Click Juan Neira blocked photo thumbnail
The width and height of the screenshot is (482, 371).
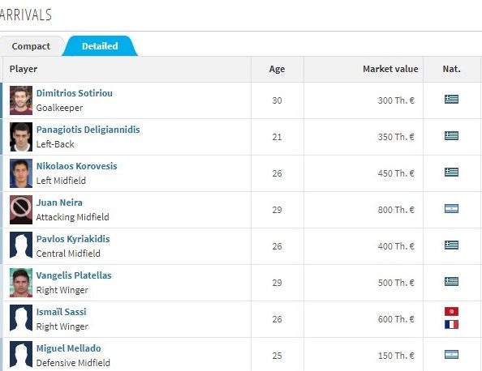point(21,210)
